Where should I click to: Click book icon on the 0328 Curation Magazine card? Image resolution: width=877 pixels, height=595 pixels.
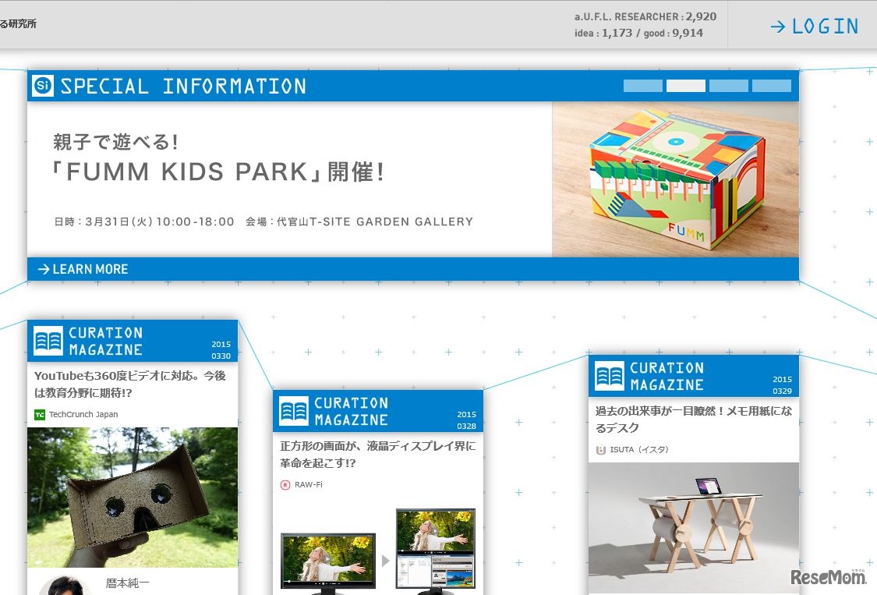pos(294,411)
